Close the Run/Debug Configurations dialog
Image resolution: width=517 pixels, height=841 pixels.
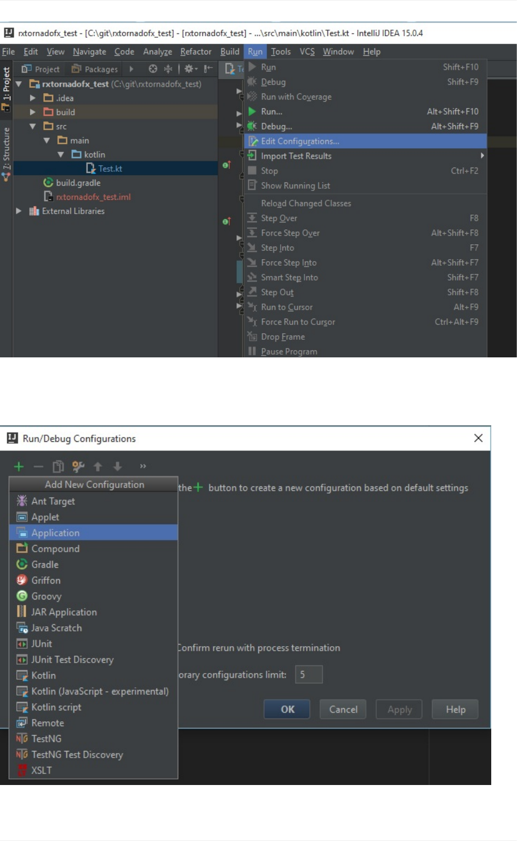(478, 438)
